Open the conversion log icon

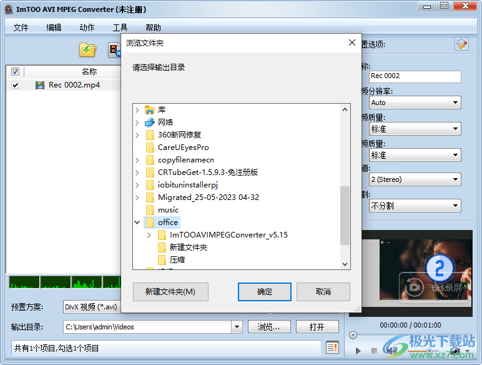(x=332, y=347)
